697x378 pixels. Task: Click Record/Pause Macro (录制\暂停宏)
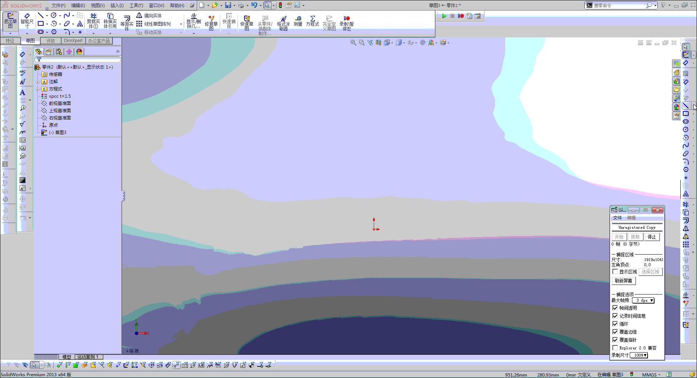pos(347,23)
